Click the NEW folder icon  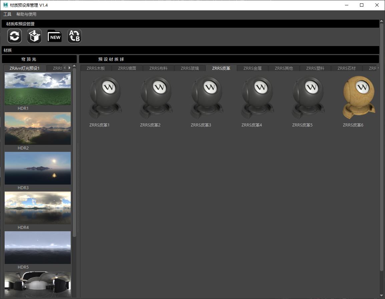[54, 36]
